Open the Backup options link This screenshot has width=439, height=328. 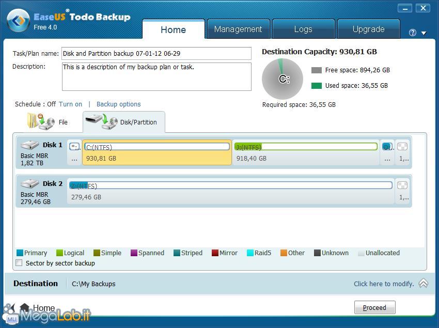point(118,104)
